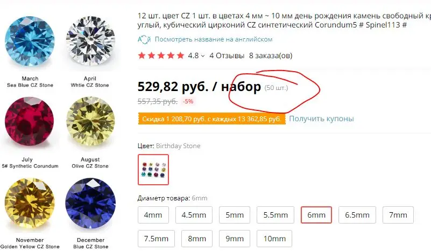Image resolution: width=431 pixels, height=251 pixels.
Task: Select the 5mm size option
Action: (x=235, y=215)
